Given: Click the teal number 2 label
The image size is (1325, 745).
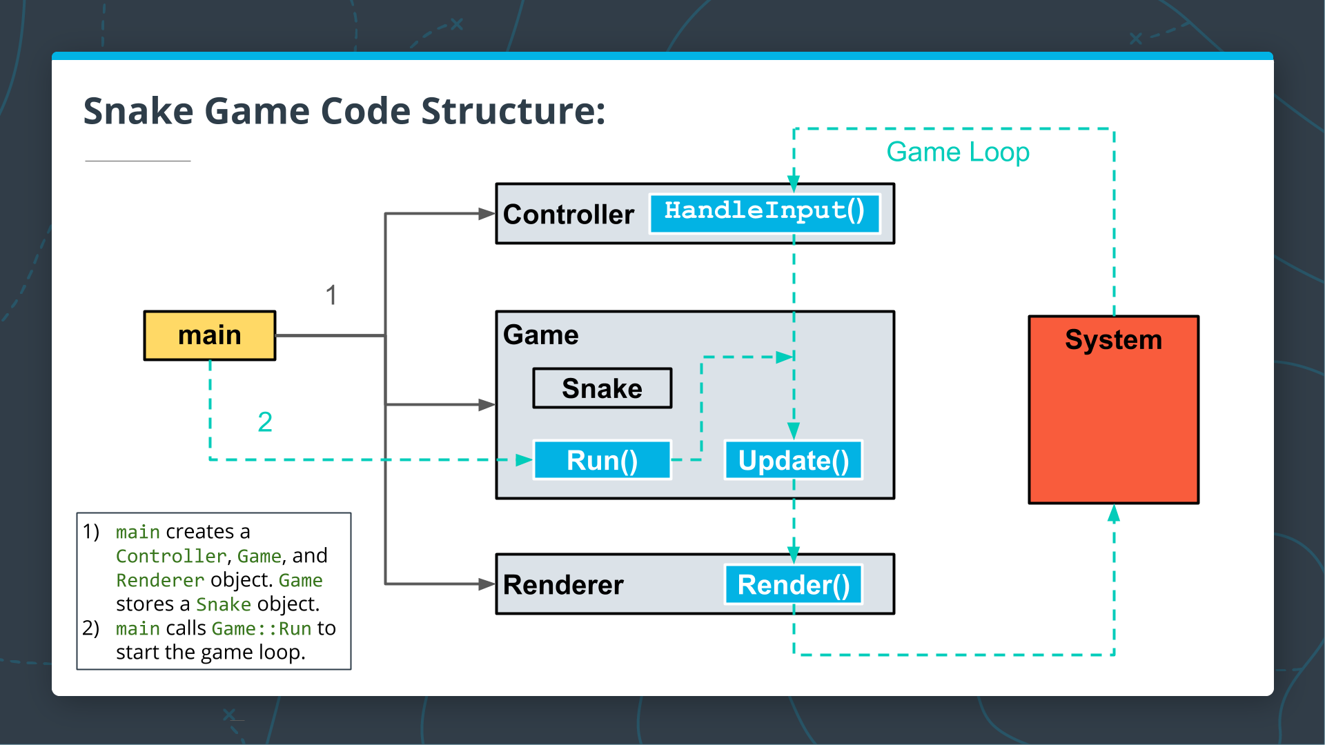Looking at the screenshot, I should [x=265, y=421].
